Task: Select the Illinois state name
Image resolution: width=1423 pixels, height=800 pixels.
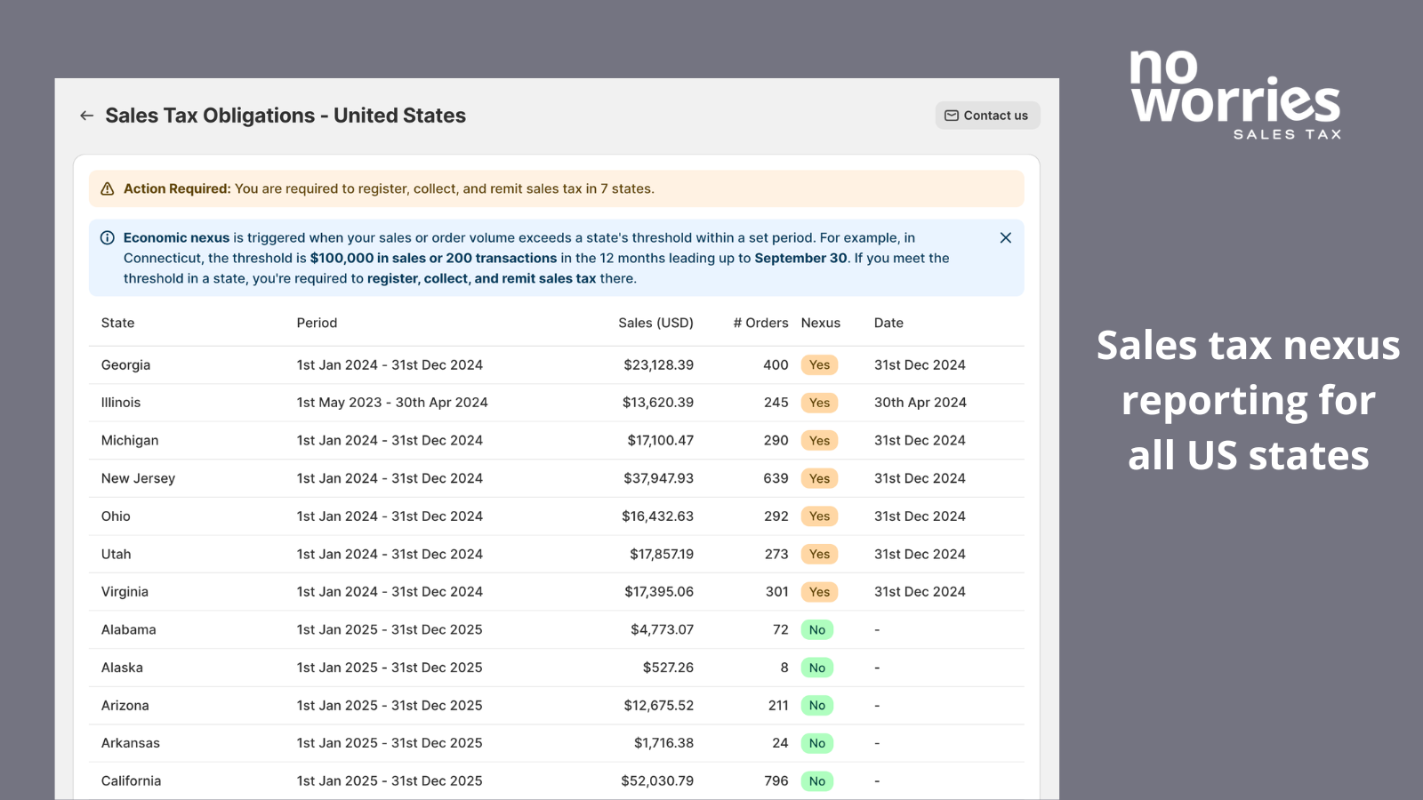Action: point(121,402)
